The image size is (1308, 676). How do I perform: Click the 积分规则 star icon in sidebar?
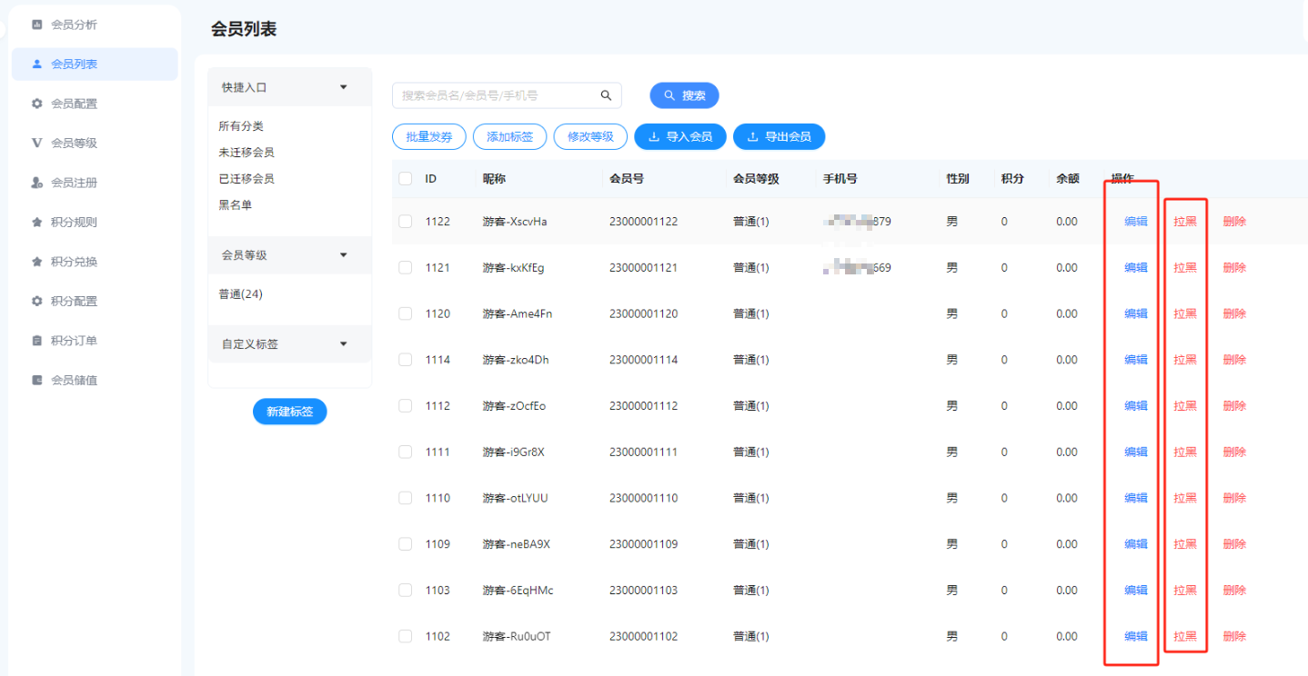37,222
